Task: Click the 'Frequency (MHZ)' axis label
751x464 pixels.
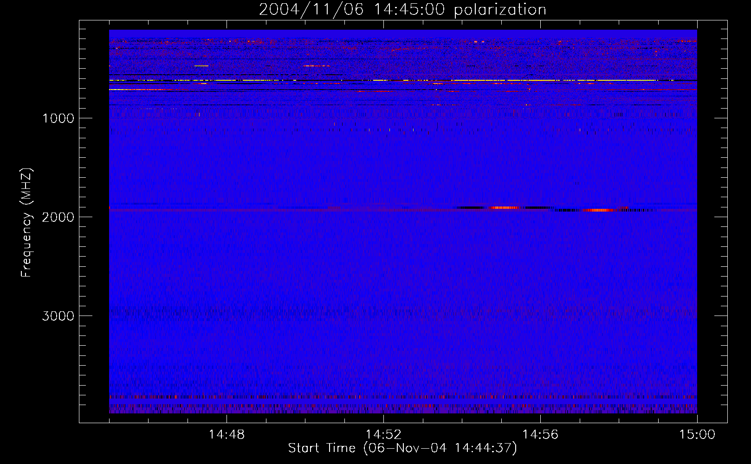Action: [x=26, y=223]
